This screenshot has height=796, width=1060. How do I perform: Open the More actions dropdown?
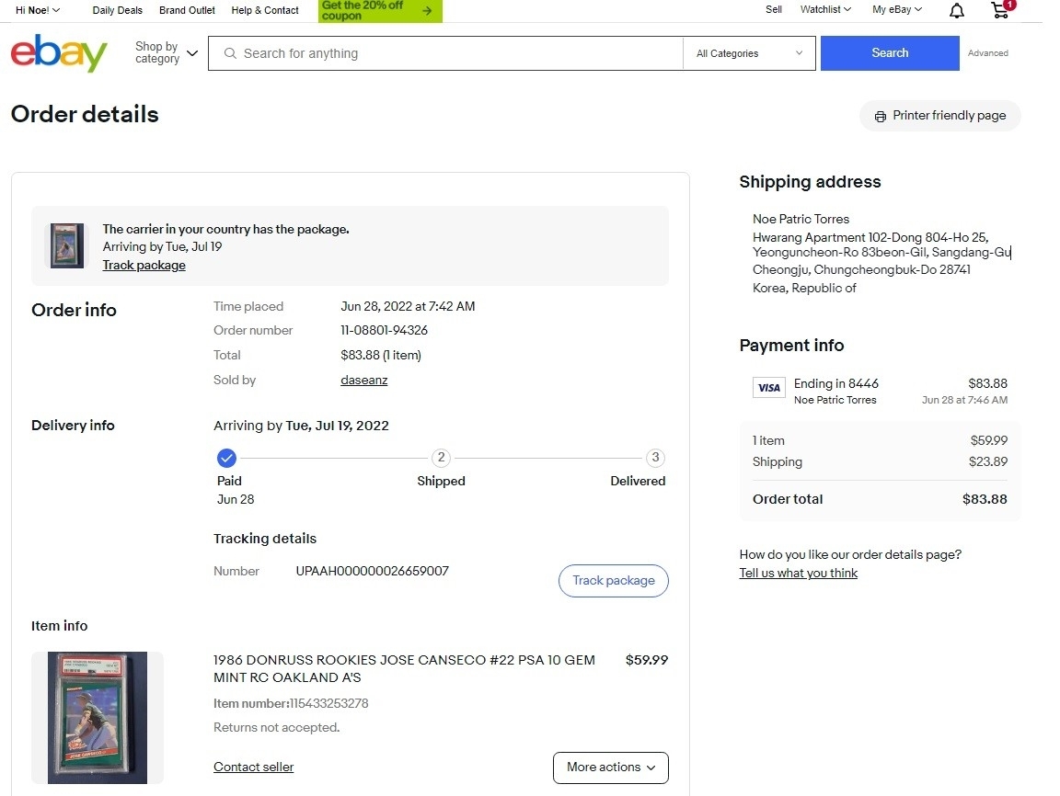(610, 768)
